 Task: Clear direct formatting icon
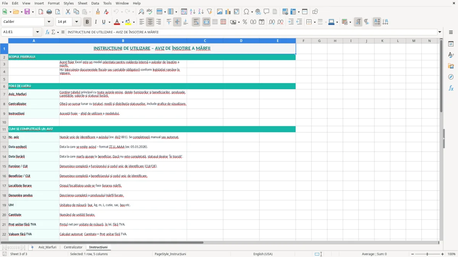(106, 12)
